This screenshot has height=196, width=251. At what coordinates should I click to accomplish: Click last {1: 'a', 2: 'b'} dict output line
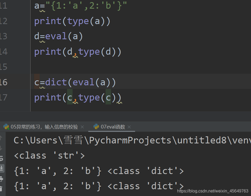[x=99, y=186]
